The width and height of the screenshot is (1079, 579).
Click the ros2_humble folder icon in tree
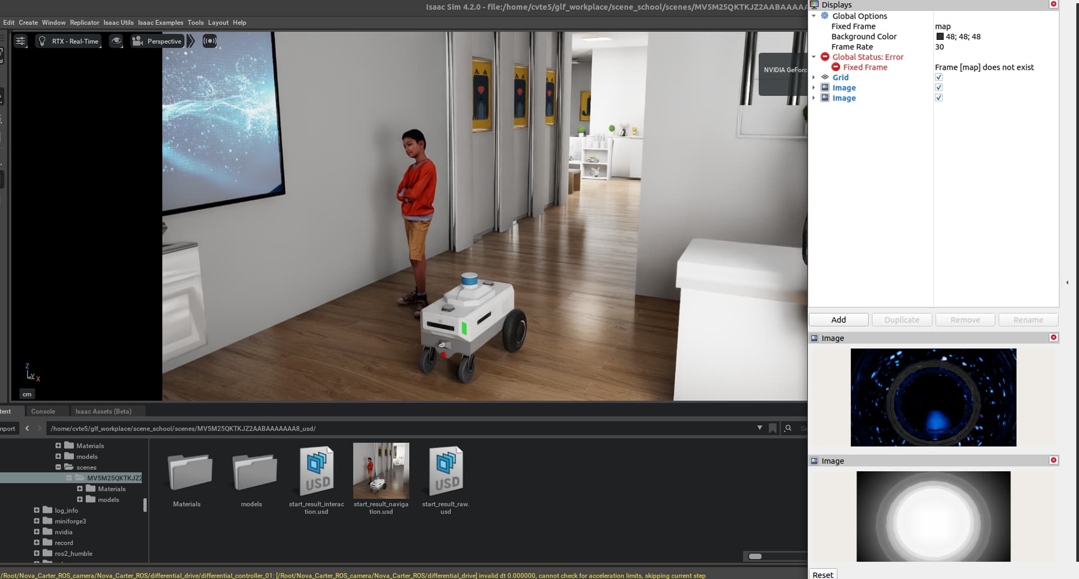point(48,553)
